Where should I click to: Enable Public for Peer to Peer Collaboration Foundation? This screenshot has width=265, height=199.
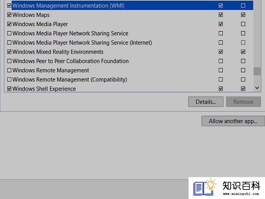pyautogui.click(x=243, y=61)
